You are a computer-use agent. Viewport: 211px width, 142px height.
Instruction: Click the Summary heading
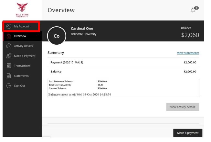(x=56, y=53)
